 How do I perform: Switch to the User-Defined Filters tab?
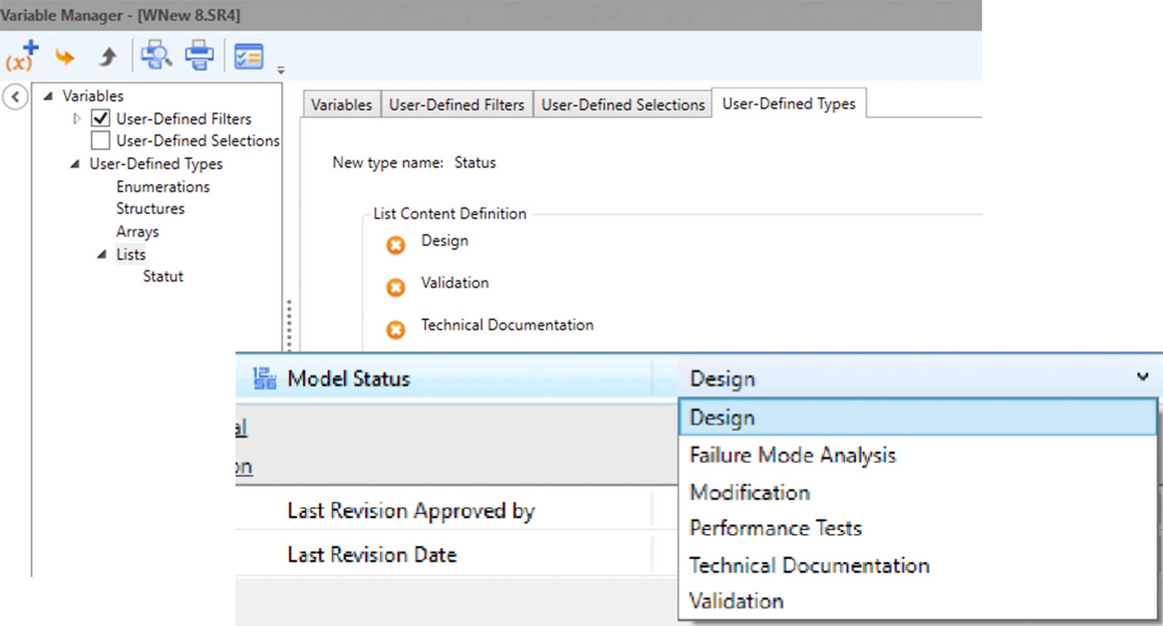tap(457, 104)
